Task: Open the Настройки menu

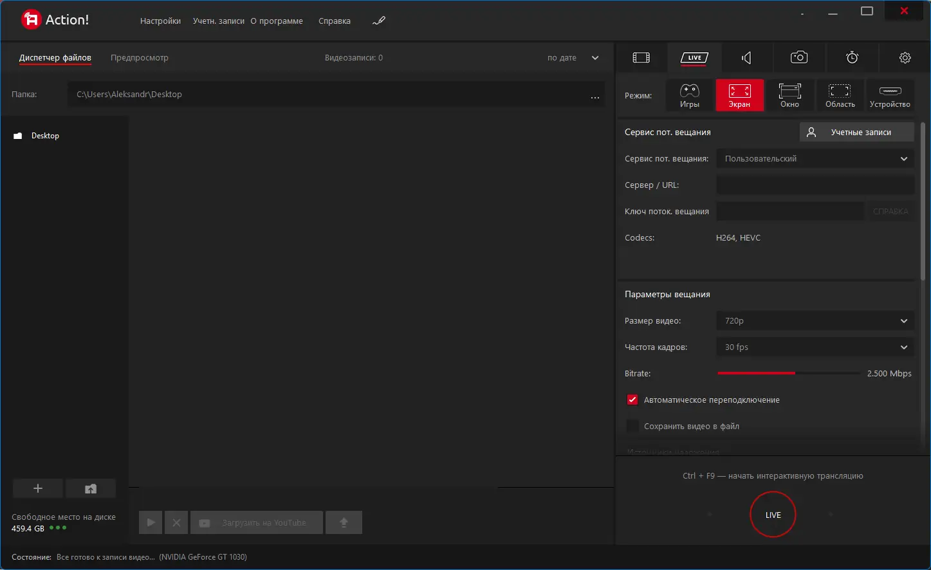Action: 160,21
